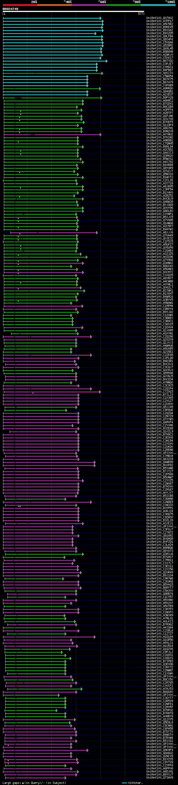The width and height of the screenshot is (178, 785).
Task: Choose the UniRef100_C7Z915 entry
Action: (160, 392)
